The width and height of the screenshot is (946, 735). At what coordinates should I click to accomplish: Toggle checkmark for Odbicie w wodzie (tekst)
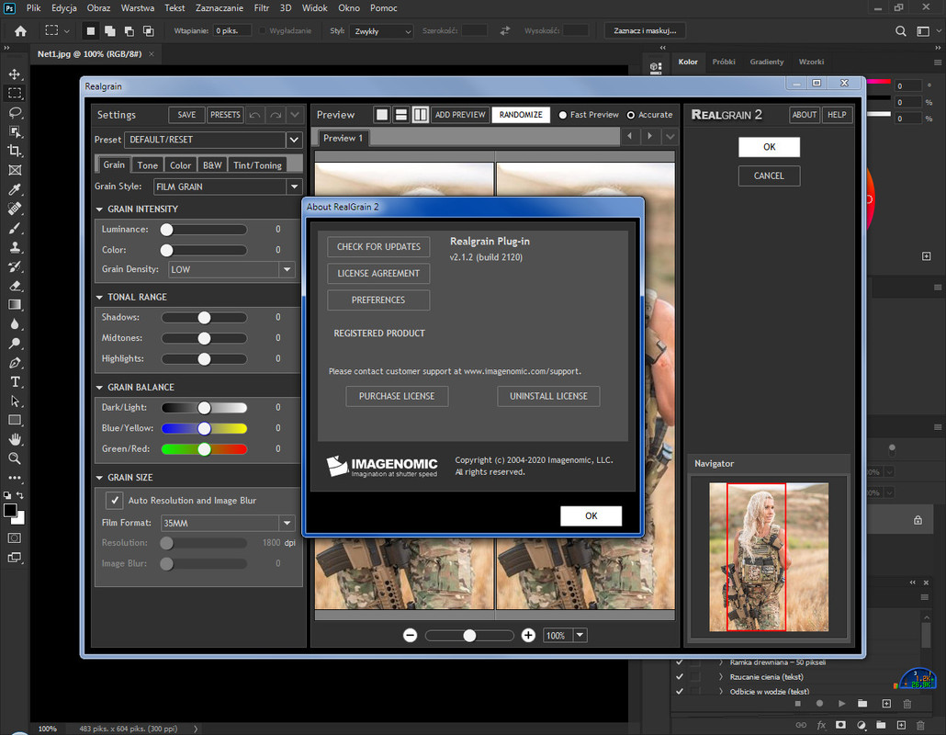(680, 691)
